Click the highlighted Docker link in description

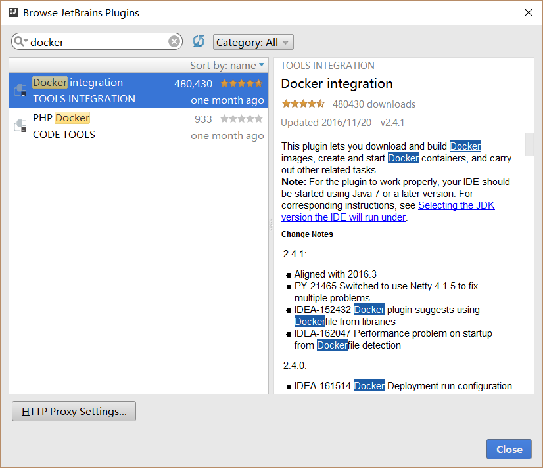click(x=465, y=146)
